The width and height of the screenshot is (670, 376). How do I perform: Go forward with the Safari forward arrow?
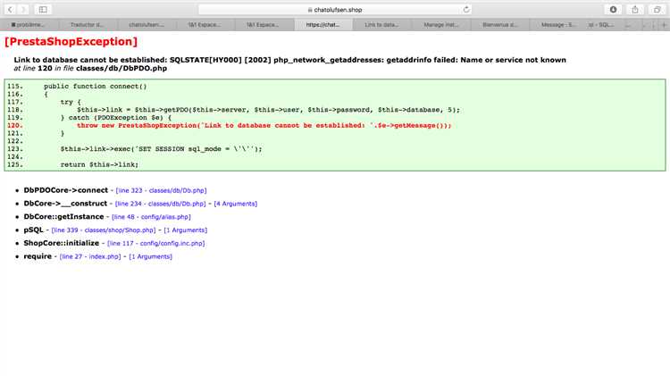(x=23, y=10)
